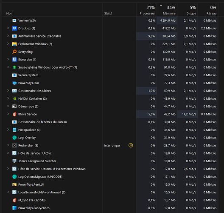Click the PowerToys.FancyZones icon
The width and height of the screenshot is (224, 213).
(14, 208)
